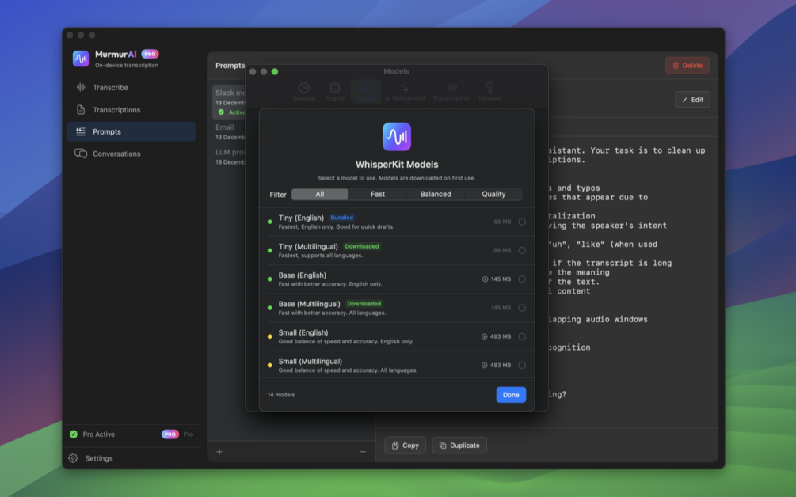796x497 pixels.
Task: Click the Pro Active status label
Action: pos(98,434)
